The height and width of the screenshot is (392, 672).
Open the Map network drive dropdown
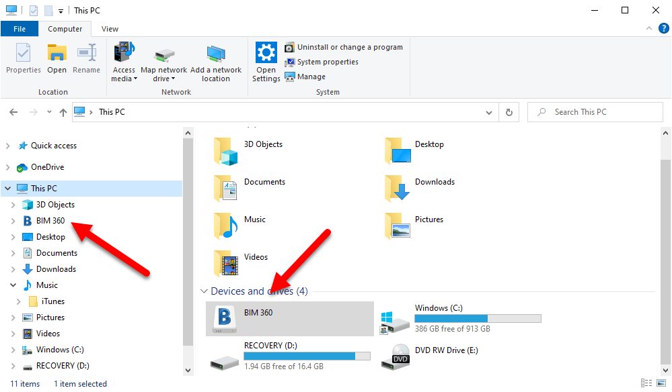163,62
